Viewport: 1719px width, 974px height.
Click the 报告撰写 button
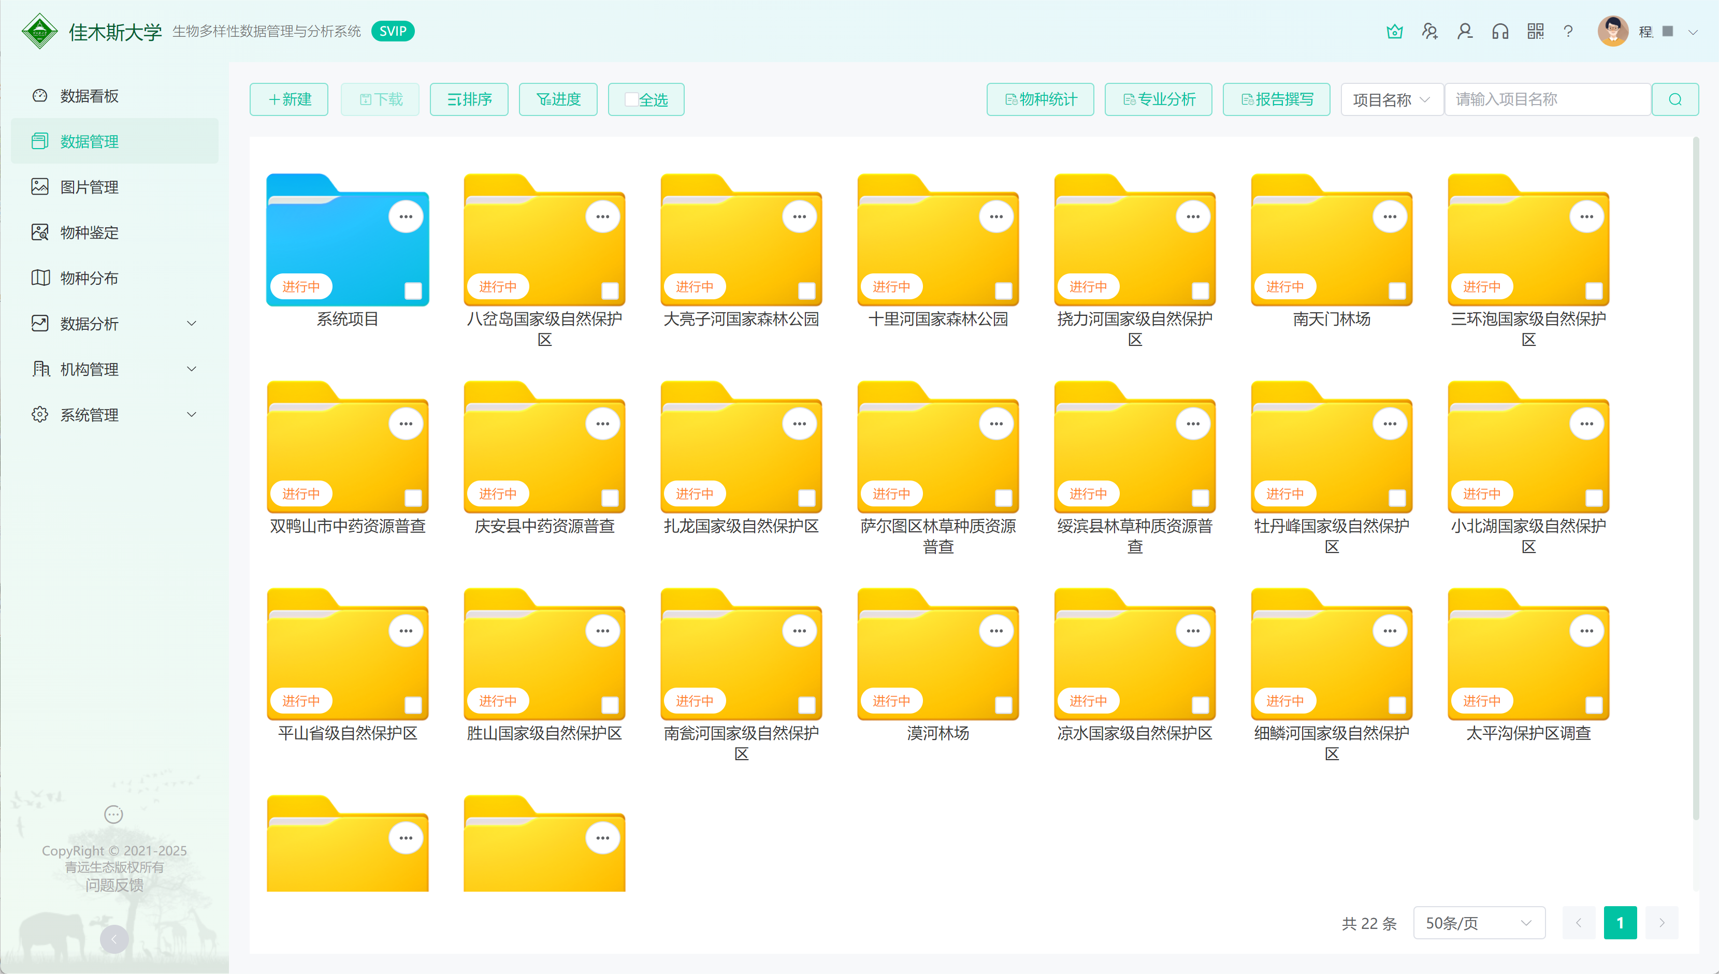click(x=1277, y=99)
